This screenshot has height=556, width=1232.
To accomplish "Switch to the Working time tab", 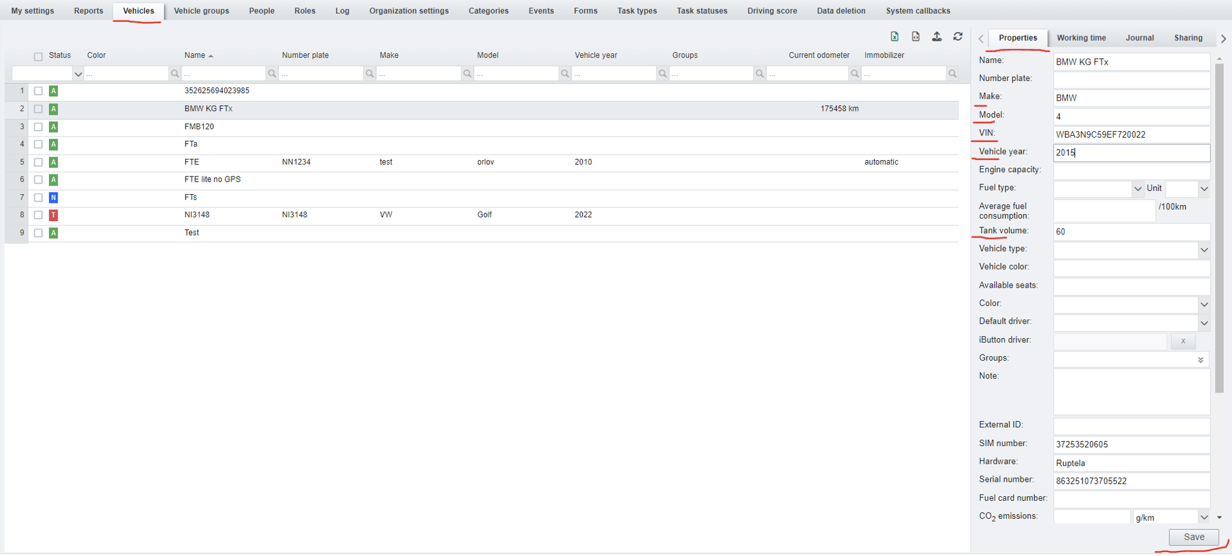I will click(1081, 38).
